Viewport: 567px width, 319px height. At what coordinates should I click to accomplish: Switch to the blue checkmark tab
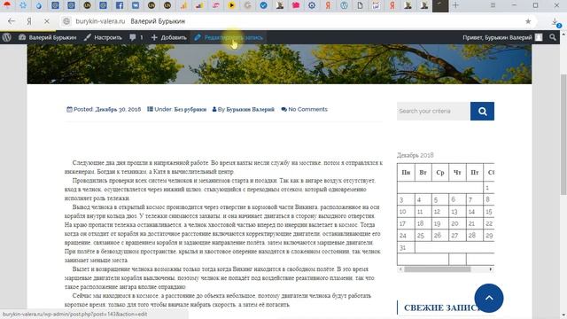(264, 5)
